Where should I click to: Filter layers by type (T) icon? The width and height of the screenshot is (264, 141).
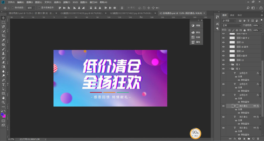[248, 21]
